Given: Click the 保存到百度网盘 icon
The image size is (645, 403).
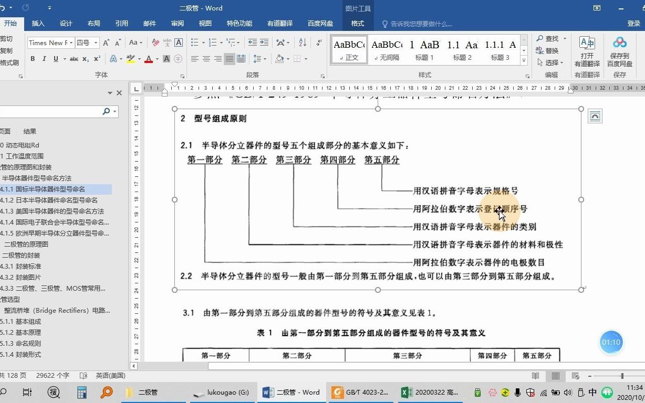Looking at the screenshot, I should coord(619,50).
